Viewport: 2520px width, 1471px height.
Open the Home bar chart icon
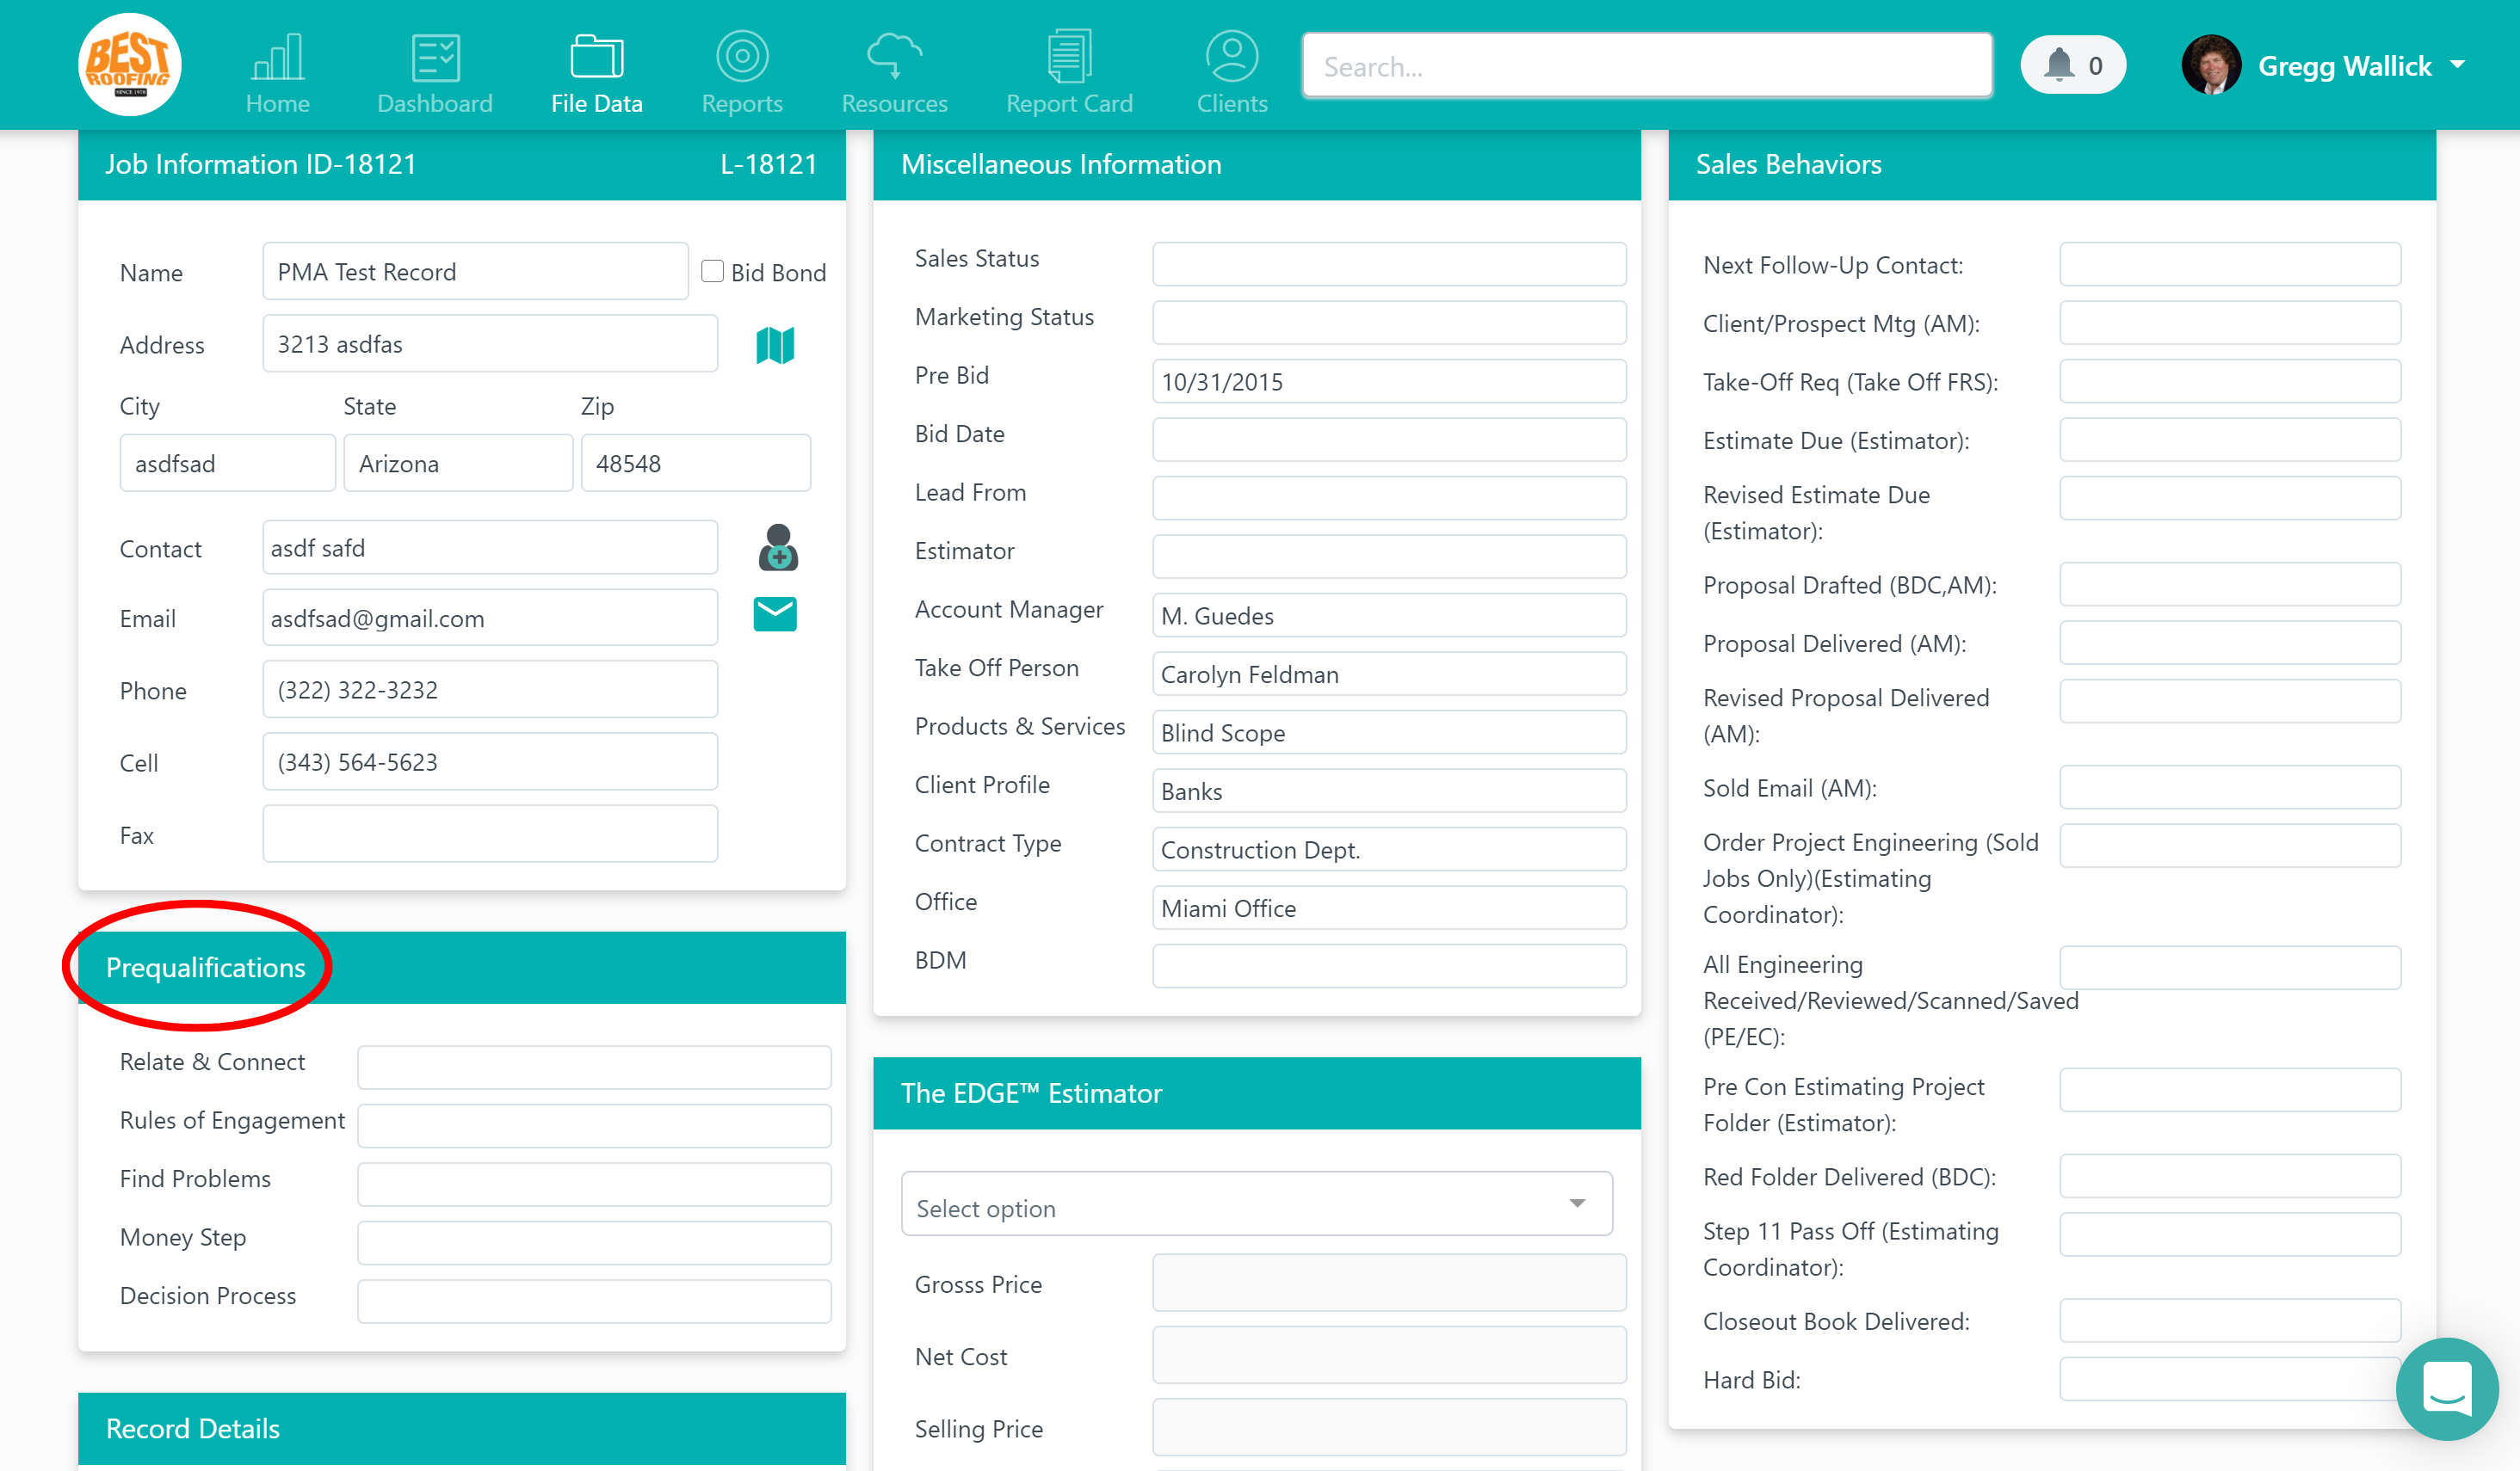click(278, 56)
